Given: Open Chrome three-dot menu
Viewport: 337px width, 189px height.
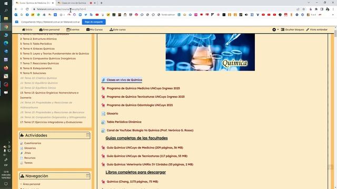Looking at the screenshot, I should coord(333,9).
